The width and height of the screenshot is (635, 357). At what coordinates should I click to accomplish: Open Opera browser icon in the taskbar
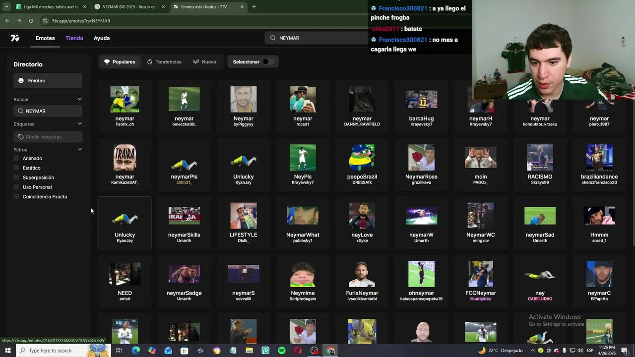point(298,351)
